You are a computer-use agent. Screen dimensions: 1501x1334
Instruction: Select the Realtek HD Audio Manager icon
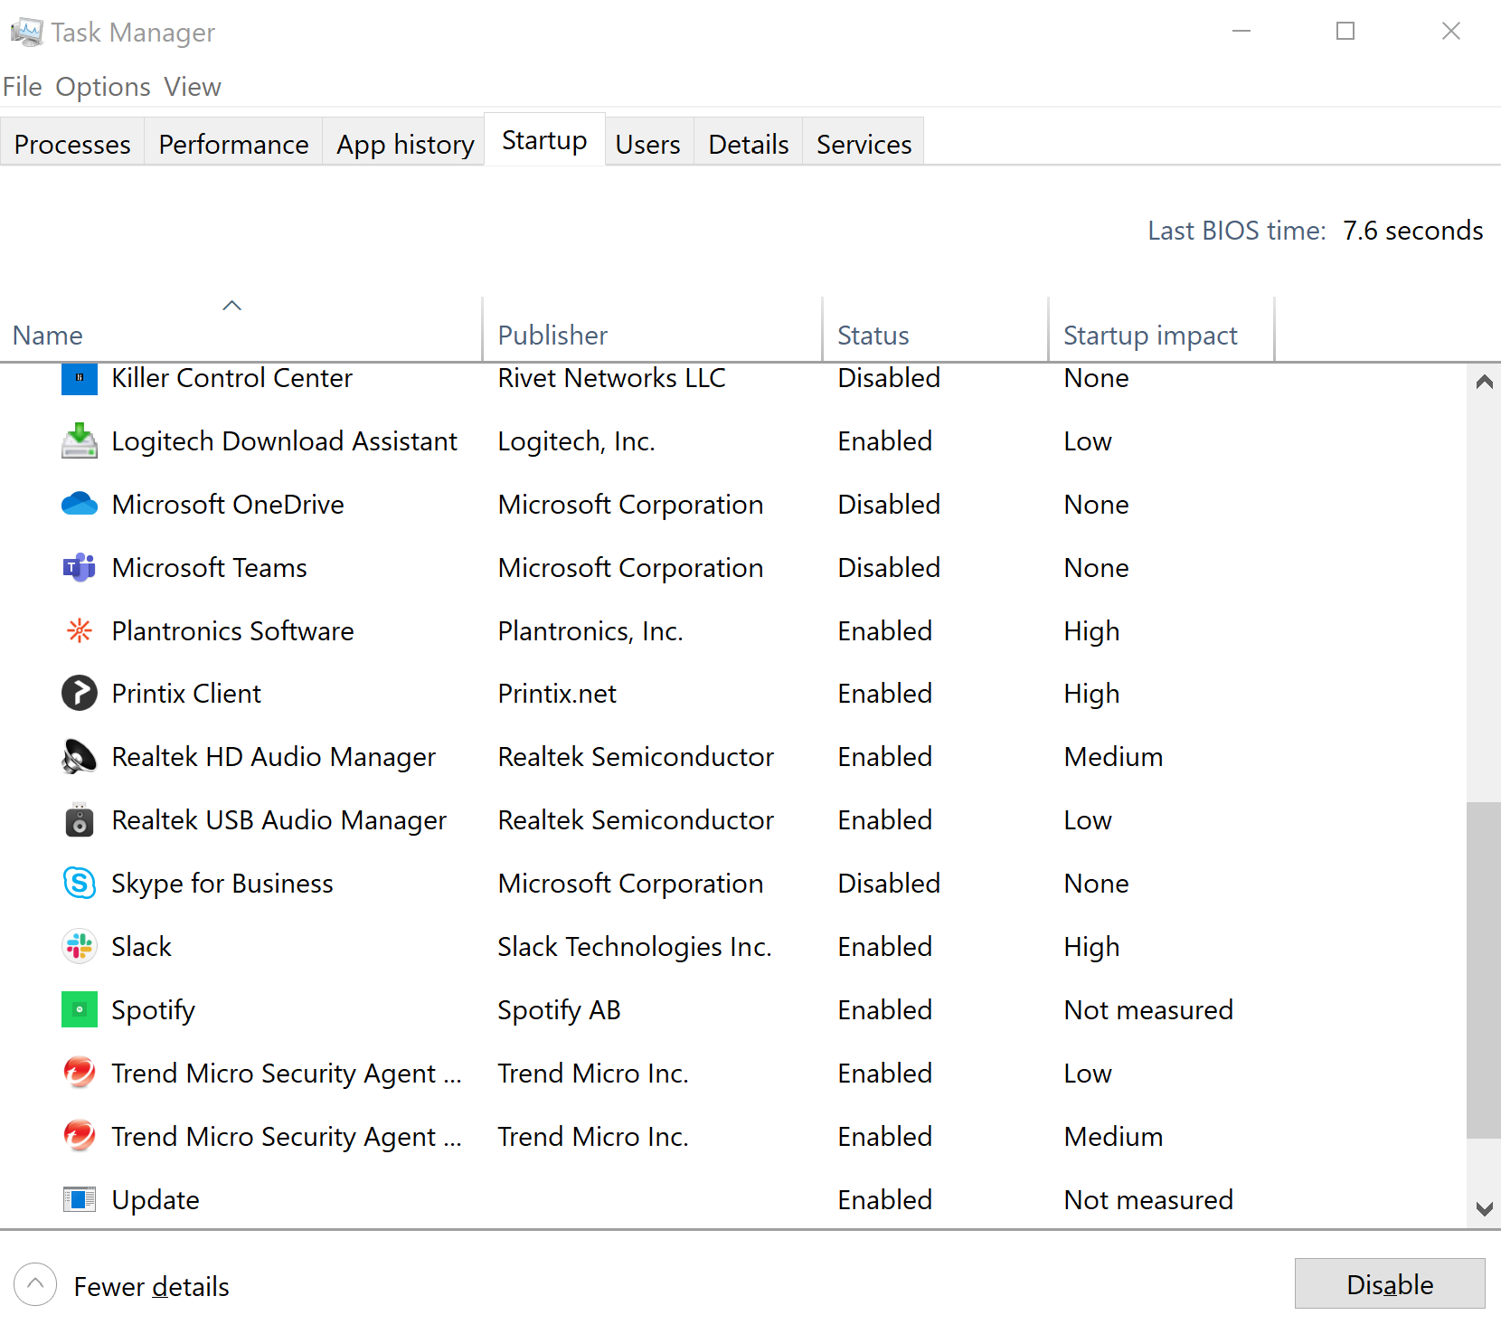tap(80, 757)
